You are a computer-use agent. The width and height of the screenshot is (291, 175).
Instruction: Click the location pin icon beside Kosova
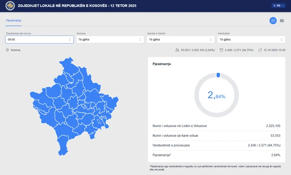[x=7, y=50]
